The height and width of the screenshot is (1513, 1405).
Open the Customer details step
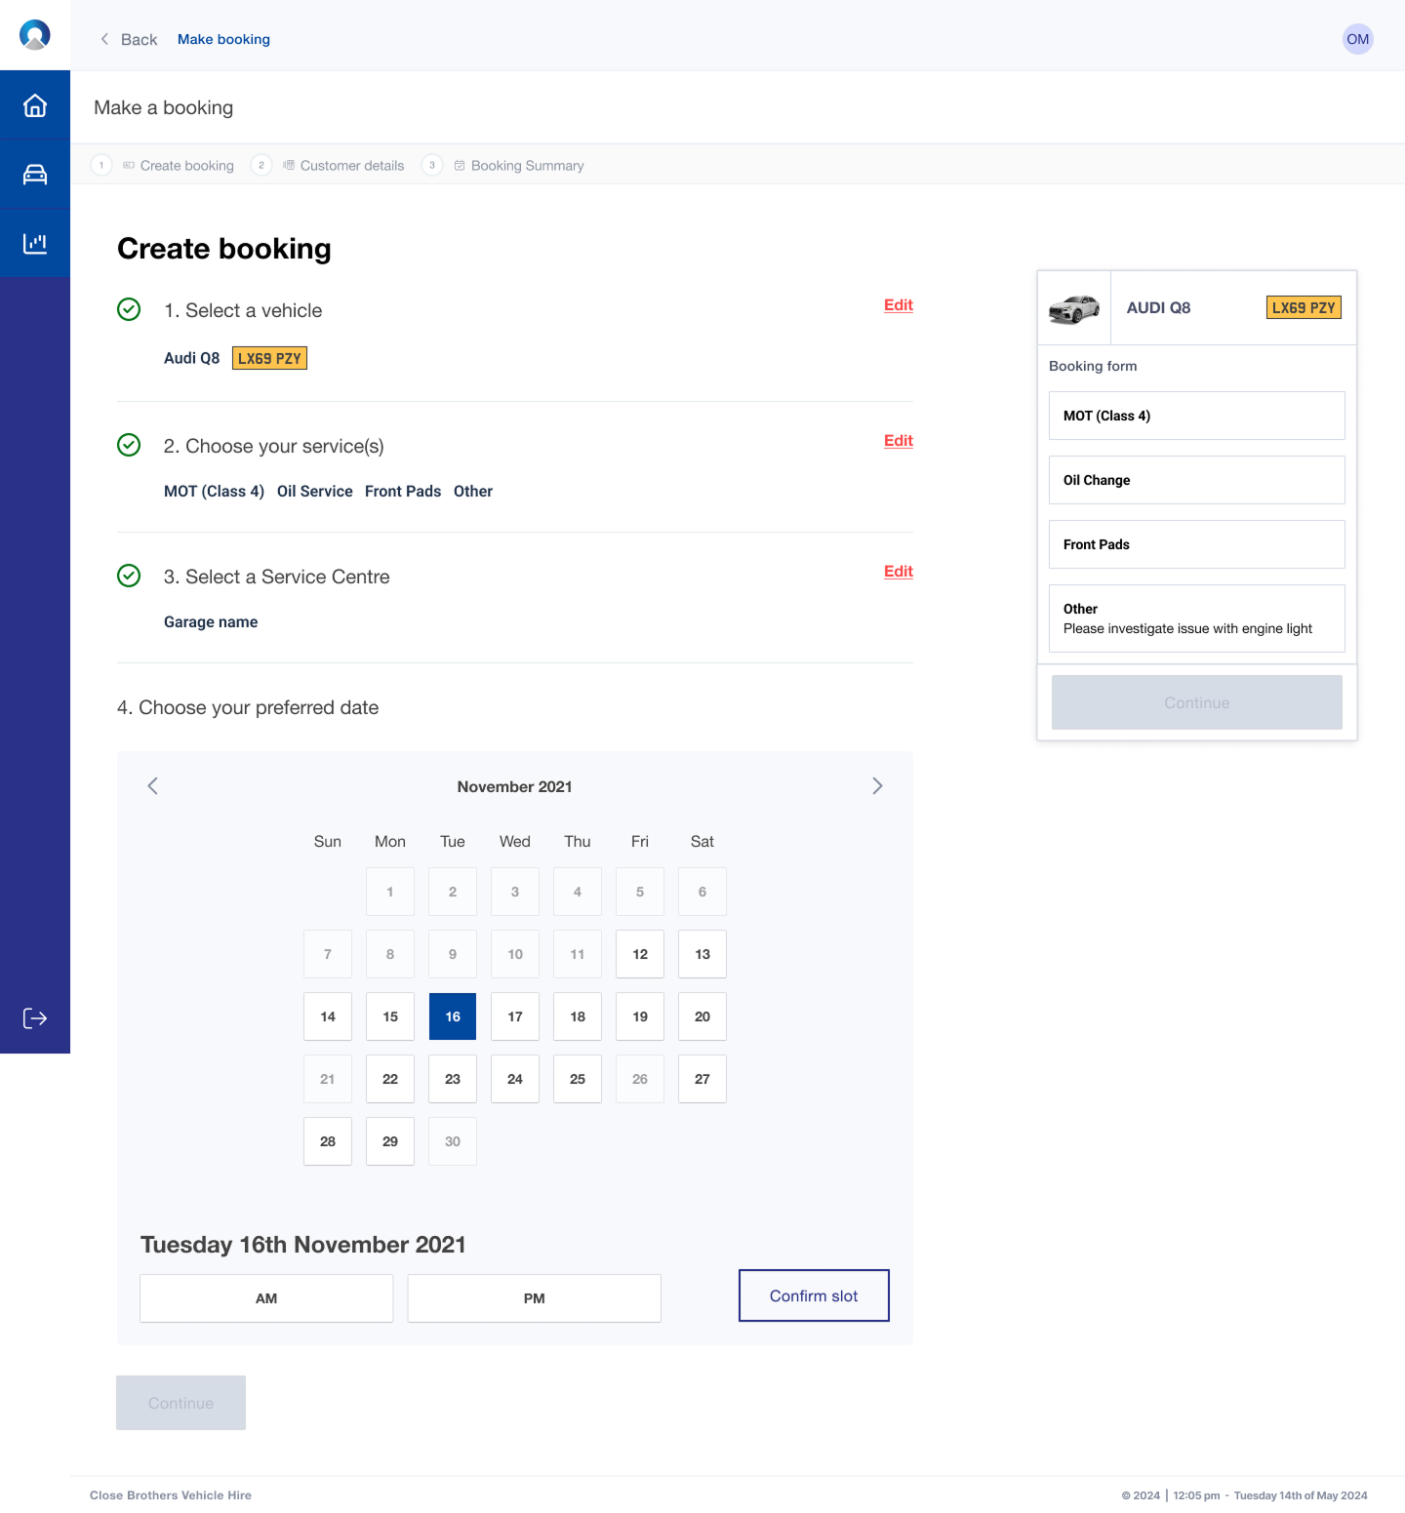pos(351,165)
